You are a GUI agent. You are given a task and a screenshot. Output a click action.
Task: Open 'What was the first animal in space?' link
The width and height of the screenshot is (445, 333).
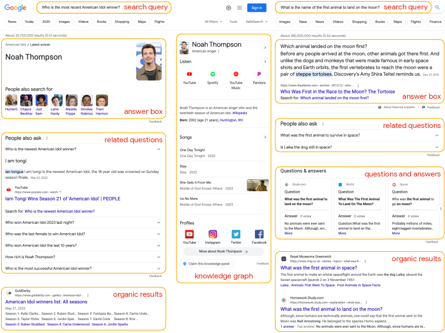click(319, 268)
